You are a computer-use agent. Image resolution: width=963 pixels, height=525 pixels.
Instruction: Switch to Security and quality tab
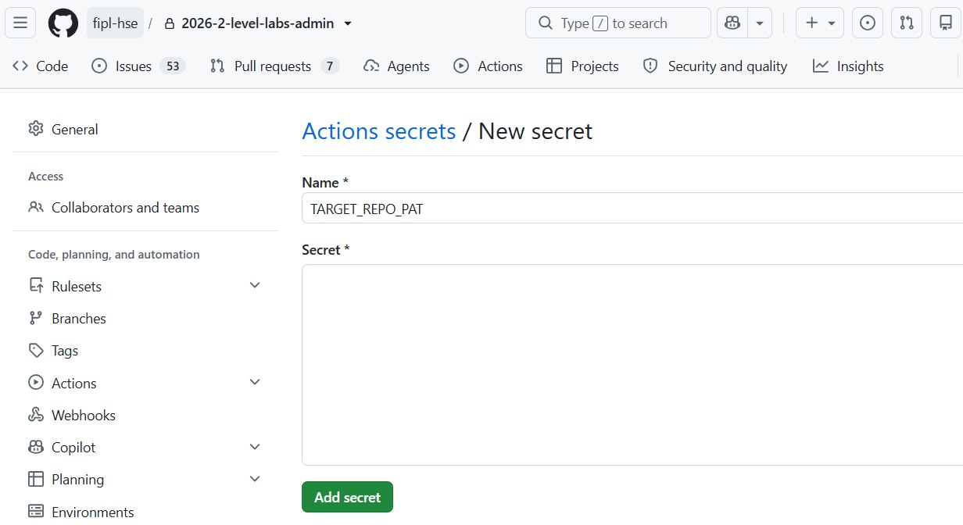[714, 66]
